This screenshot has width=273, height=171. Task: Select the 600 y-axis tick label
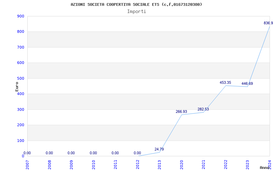[x=20, y=63]
